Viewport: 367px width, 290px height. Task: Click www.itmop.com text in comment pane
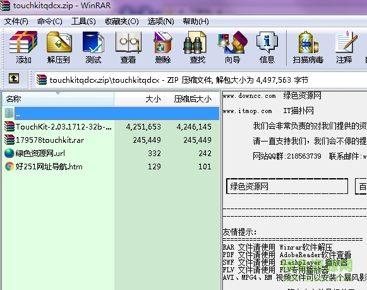(x=248, y=111)
